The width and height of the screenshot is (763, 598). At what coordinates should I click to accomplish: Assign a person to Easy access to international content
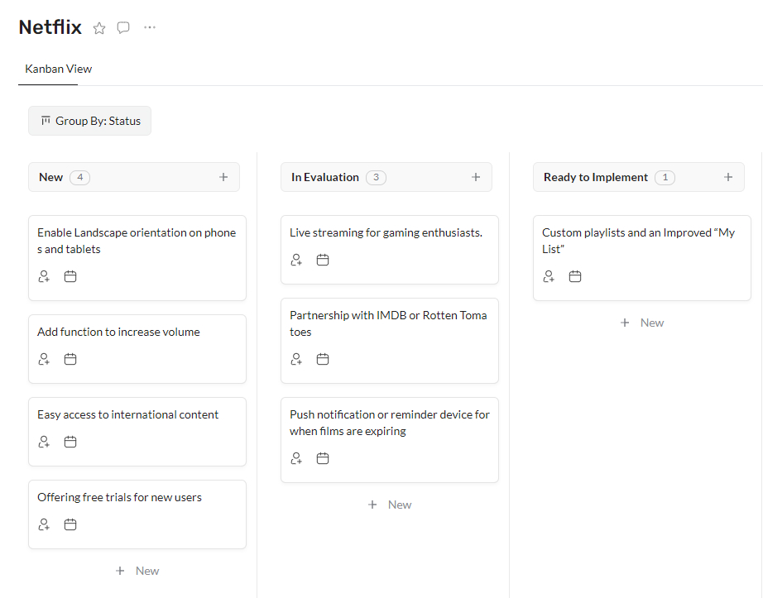click(44, 442)
